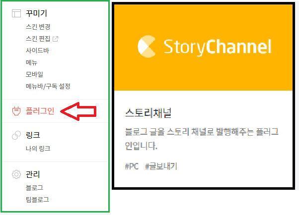Click the #PC tag
The width and height of the screenshot is (299, 215).
132,166
